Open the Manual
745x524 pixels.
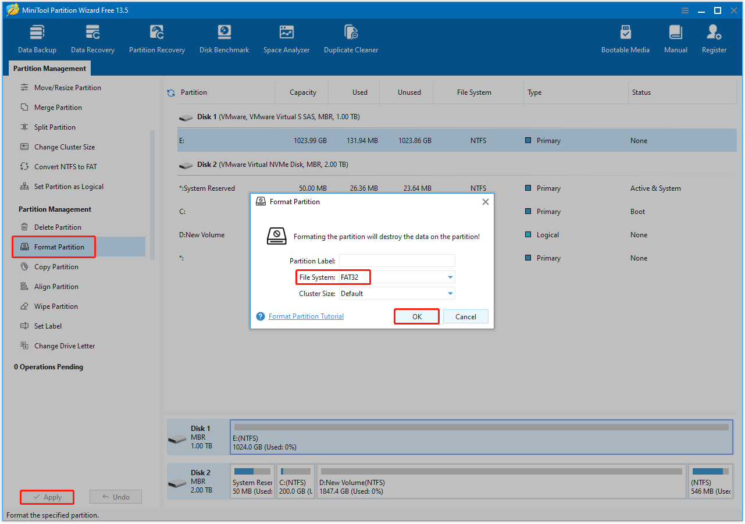pyautogui.click(x=675, y=38)
